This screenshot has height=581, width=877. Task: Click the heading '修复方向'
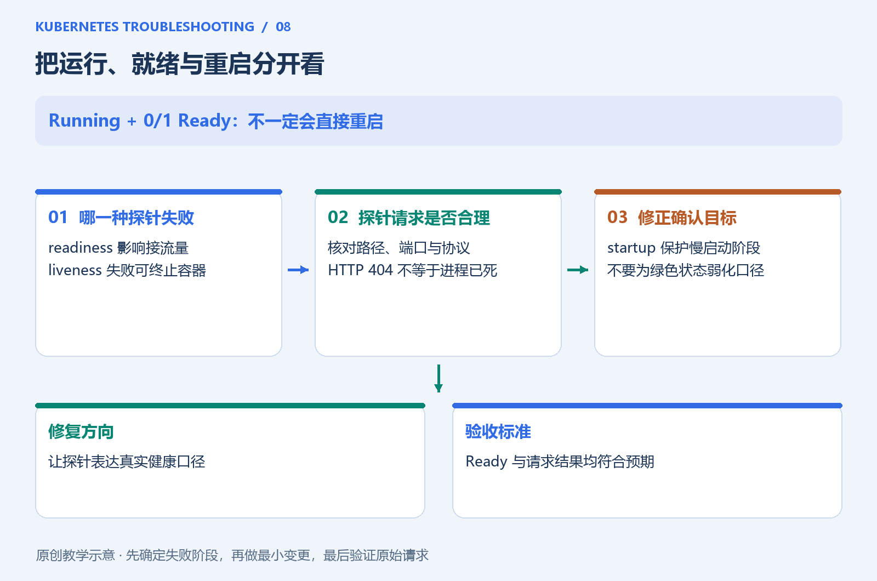(x=81, y=431)
